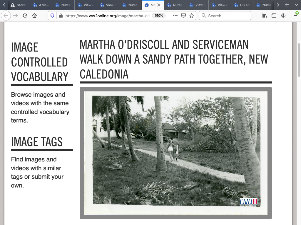Open page actions three-dot menu
This screenshot has width=301, height=225.
click(x=175, y=16)
